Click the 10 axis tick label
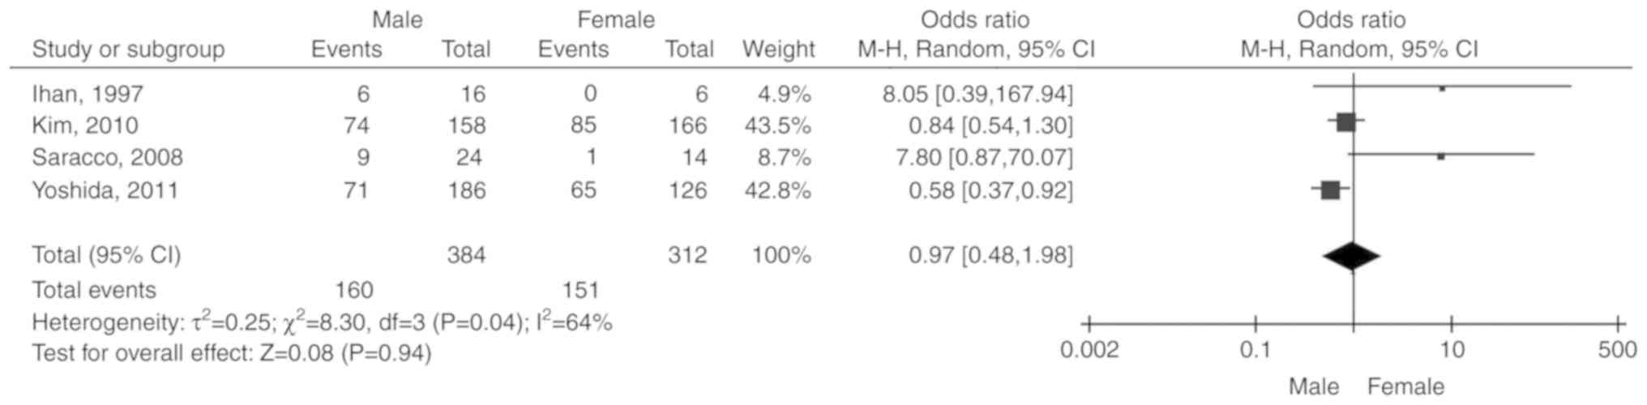 tap(1452, 351)
